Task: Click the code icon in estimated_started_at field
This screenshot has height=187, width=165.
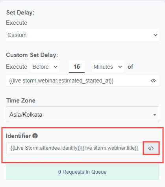Action: (x=153, y=81)
